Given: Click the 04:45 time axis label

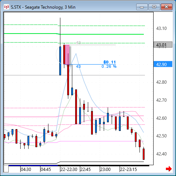Looking at the screenshot, I should click(x=46, y=170).
